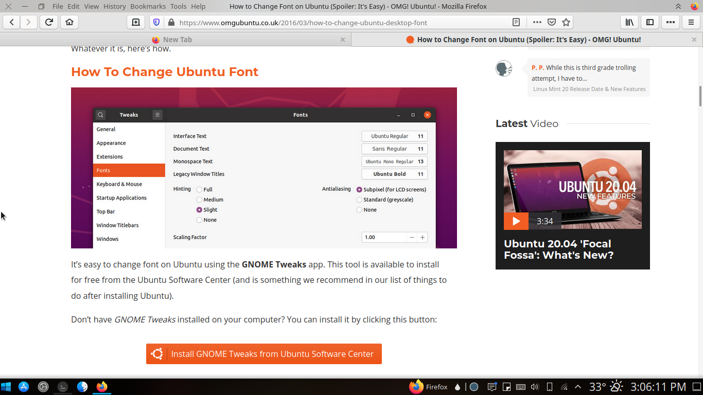Image resolution: width=703 pixels, height=395 pixels.
Task: Launch the App Store icon in taskbar
Action: [x=24, y=387]
